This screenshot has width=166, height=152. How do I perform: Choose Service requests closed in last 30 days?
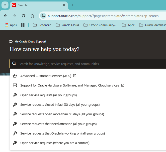coord(60,104)
